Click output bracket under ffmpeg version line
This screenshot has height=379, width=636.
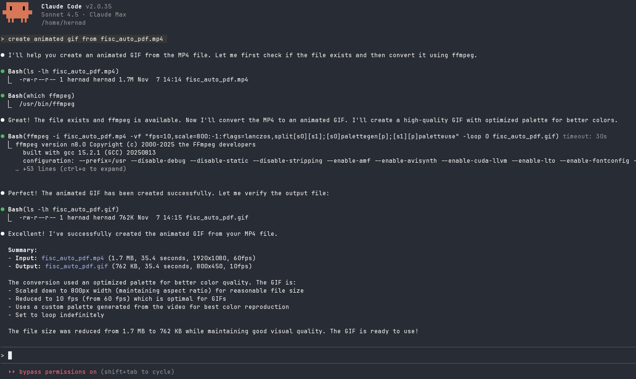[10, 145]
